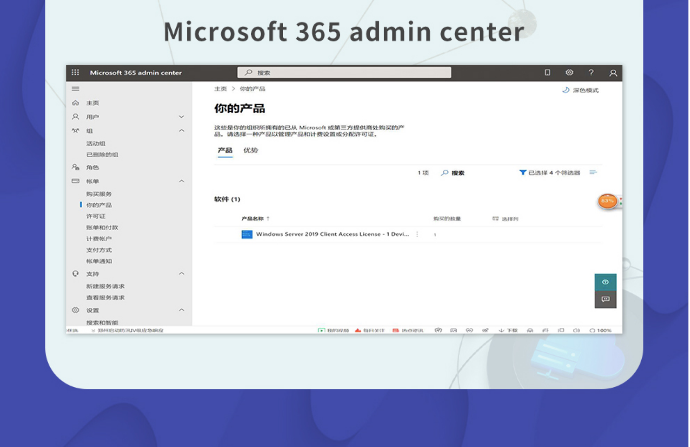
Task: Open the app launcher grid icon
Action: [x=75, y=73]
